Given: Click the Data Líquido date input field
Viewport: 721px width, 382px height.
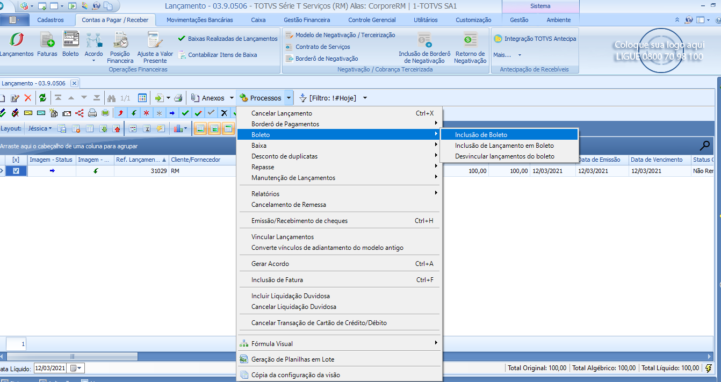Looking at the screenshot, I should [x=51, y=368].
